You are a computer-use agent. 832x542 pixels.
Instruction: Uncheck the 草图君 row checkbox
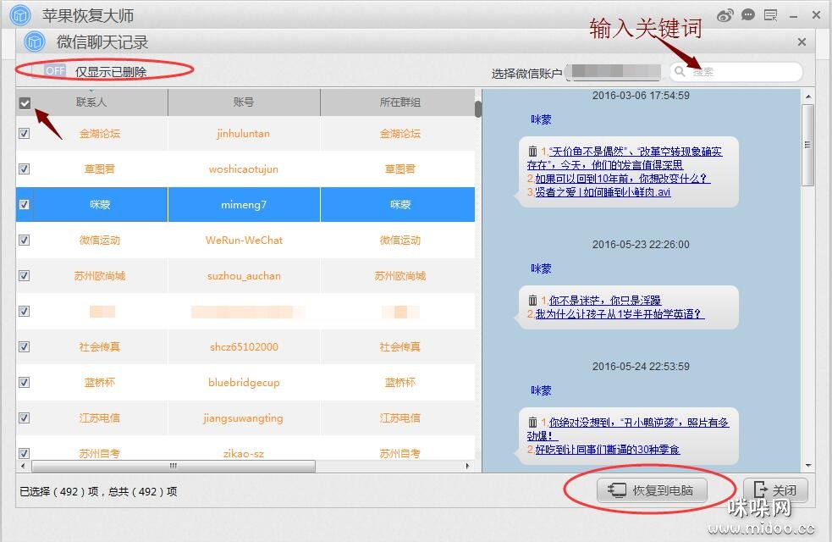point(24,169)
